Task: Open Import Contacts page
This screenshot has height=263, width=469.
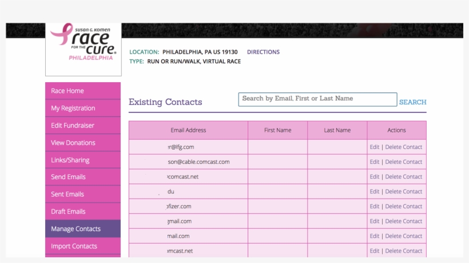Action: [x=83, y=246]
